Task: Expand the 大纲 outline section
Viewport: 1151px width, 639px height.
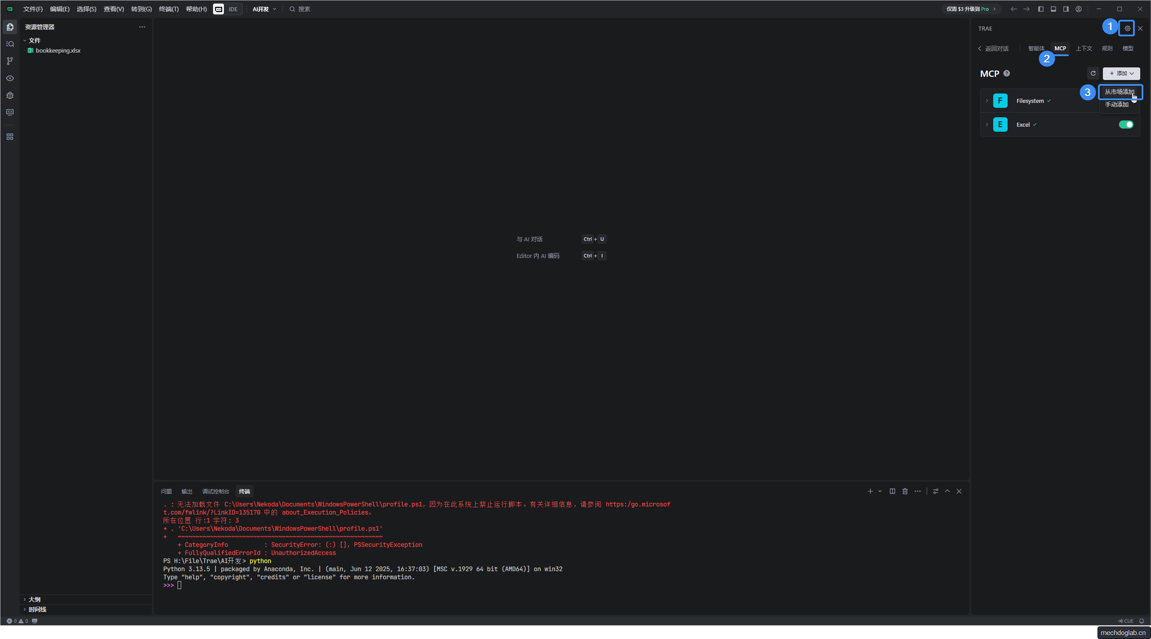Action: pos(34,599)
